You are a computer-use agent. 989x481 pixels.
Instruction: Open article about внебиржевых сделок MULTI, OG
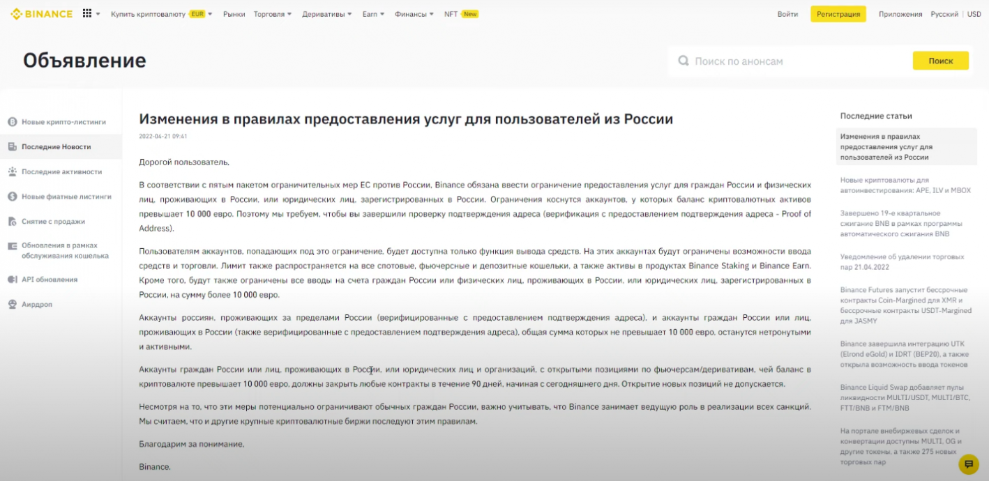[901, 446]
